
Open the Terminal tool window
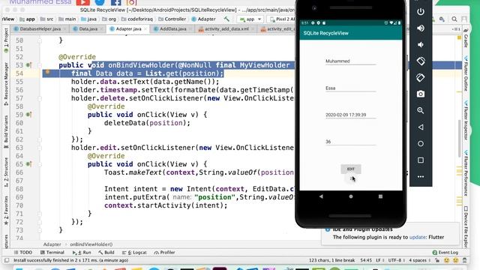pos(52,252)
